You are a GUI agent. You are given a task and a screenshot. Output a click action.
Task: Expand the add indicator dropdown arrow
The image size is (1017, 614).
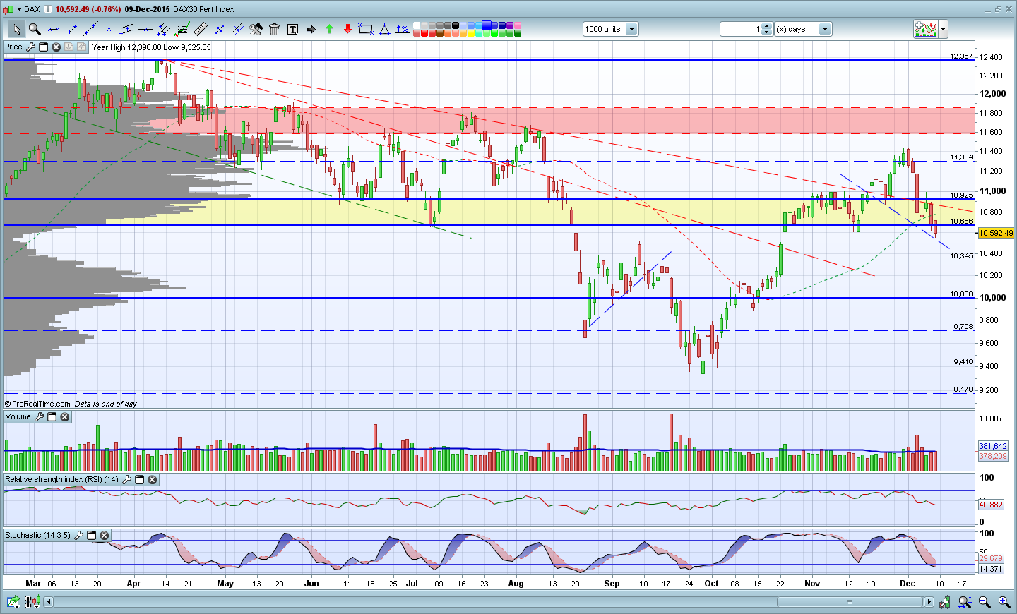coord(943,29)
